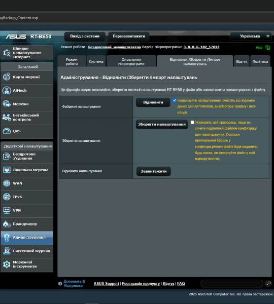Open the firmware version 3.0.0.6.102_57012 link
The width and height of the screenshot is (274, 304).
(201, 47)
